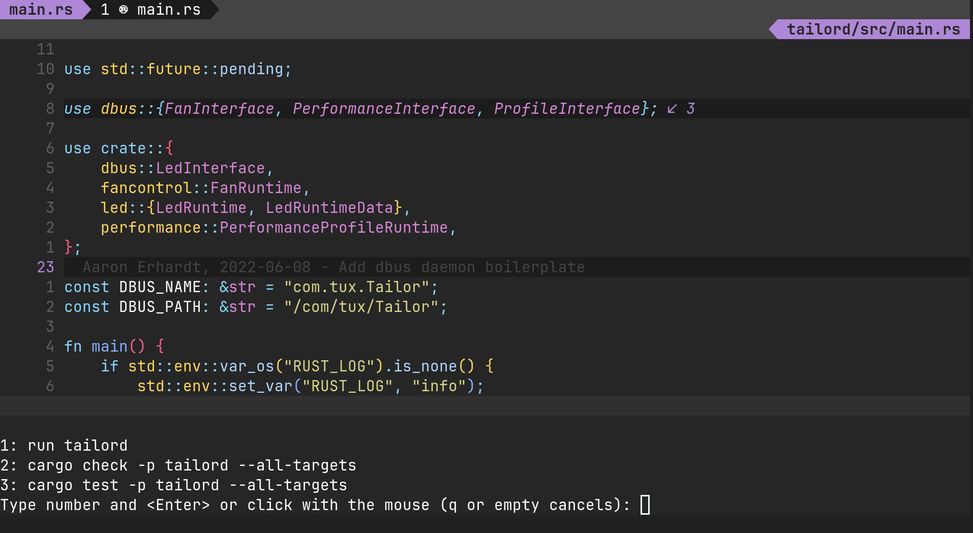Select the highlighted use dbus import line
The image size is (973, 533).
pos(356,108)
